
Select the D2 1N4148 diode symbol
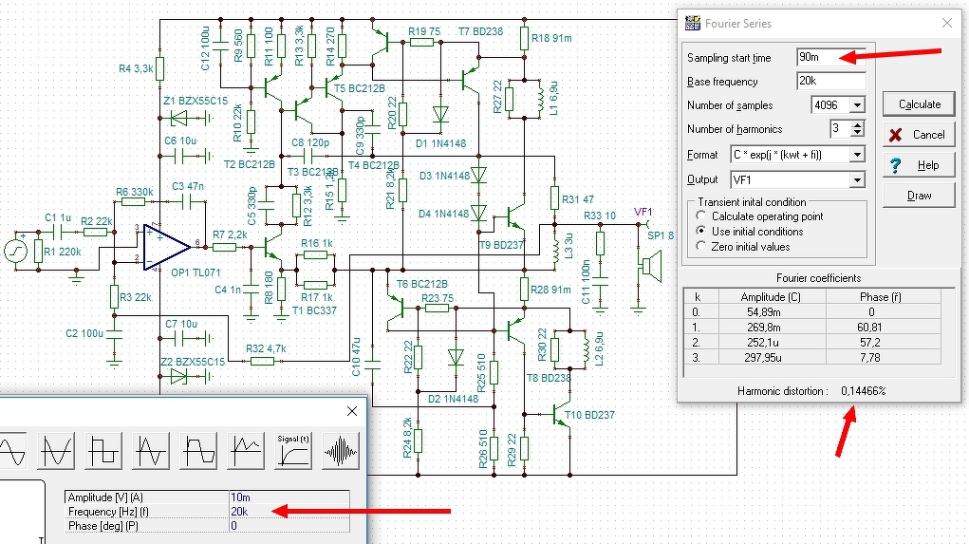click(456, 357)
